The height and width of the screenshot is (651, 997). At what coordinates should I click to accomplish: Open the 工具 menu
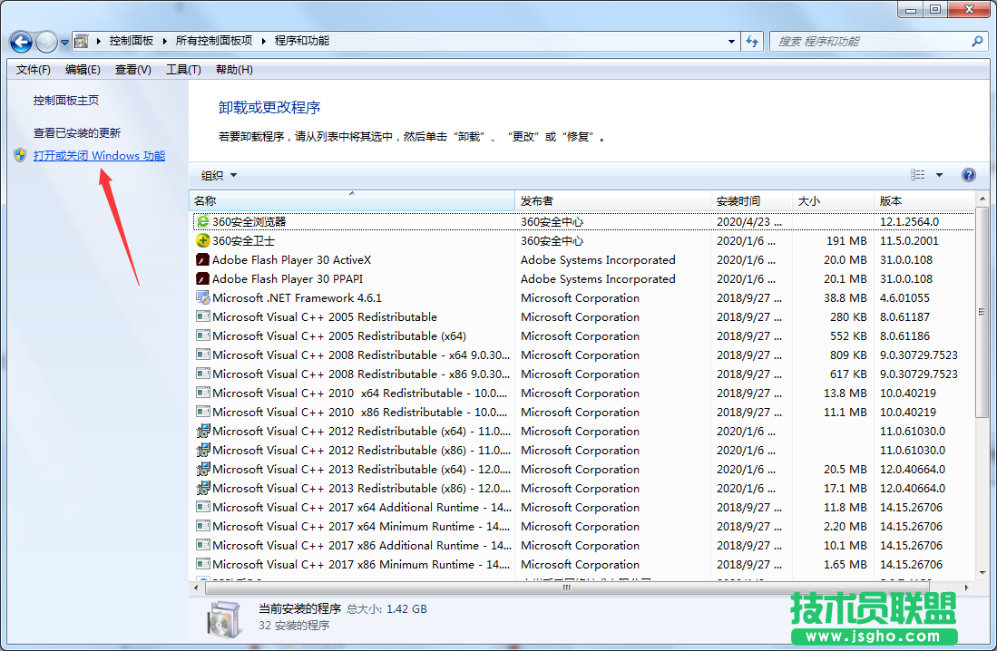[181, 70]
